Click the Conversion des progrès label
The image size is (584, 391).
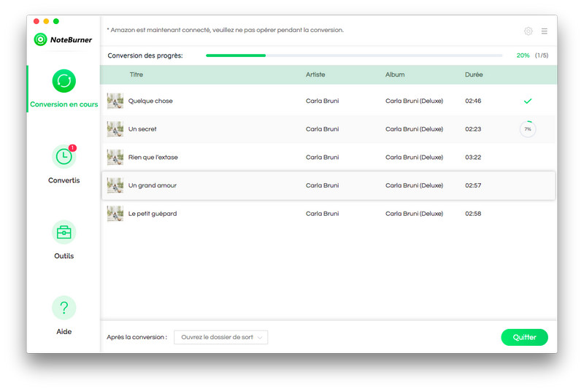(145, 55)
